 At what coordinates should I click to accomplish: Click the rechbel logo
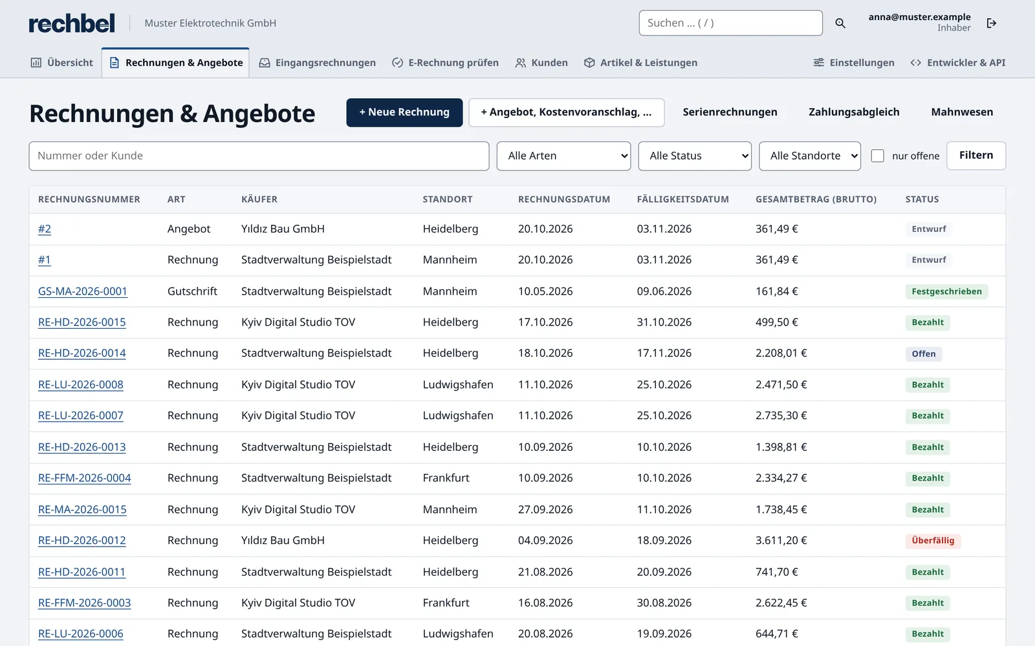point(72,23)
